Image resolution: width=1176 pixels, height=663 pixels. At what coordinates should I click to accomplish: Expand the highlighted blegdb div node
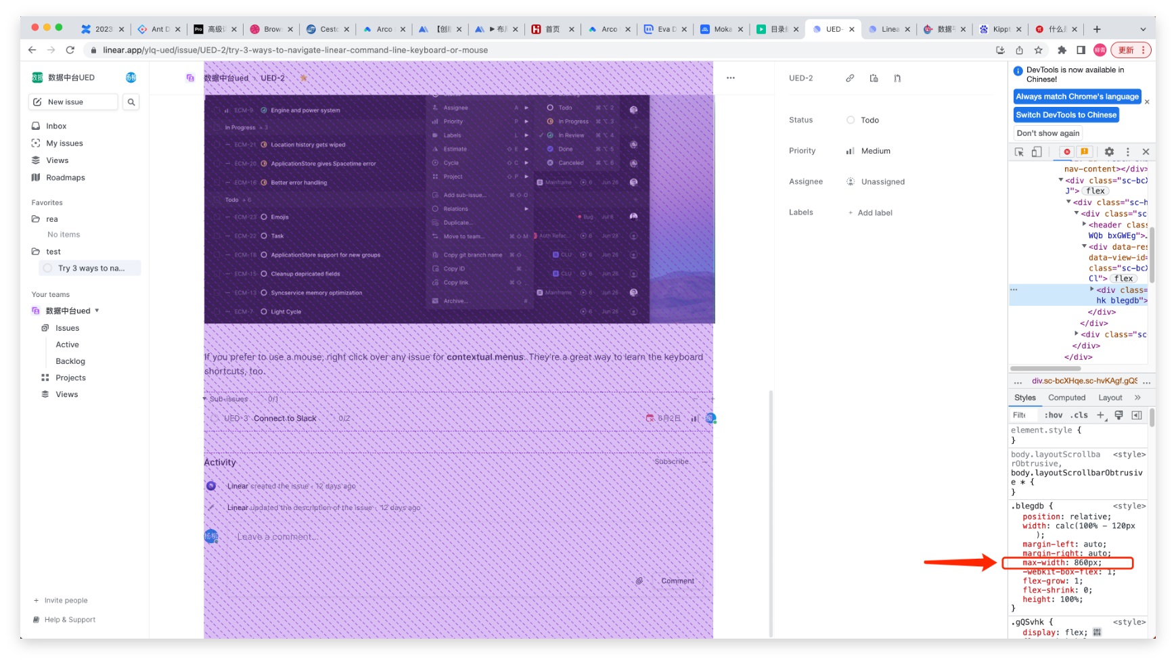click(1092, 290)
